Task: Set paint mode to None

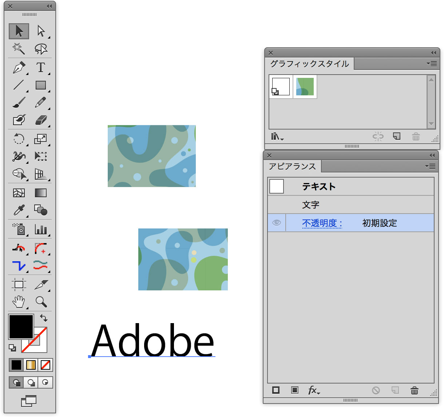Action: 45,365
